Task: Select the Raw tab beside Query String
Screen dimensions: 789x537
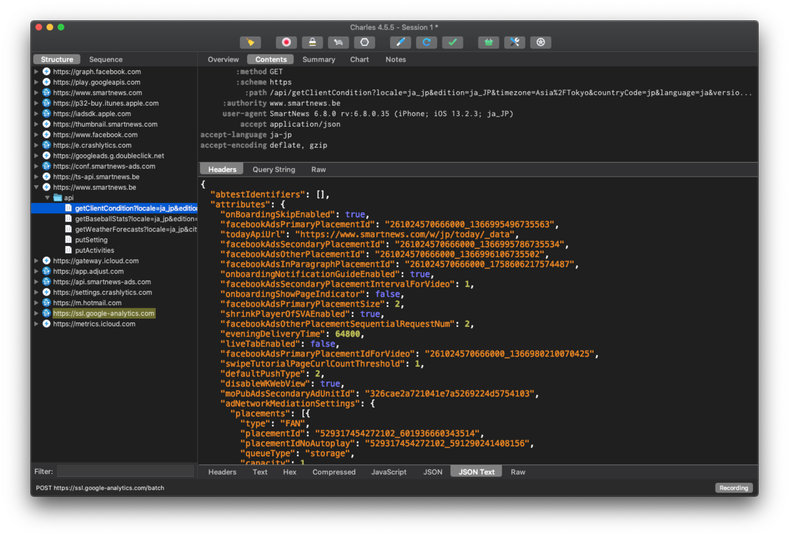Action: (x=319, y=169)
